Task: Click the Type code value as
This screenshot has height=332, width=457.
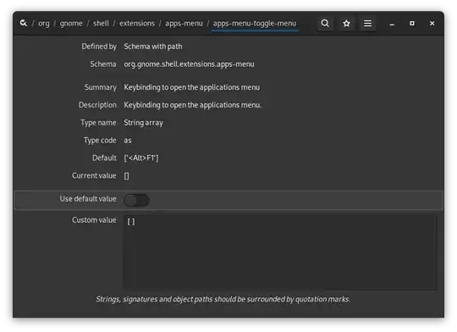Action: pos(128,141)
